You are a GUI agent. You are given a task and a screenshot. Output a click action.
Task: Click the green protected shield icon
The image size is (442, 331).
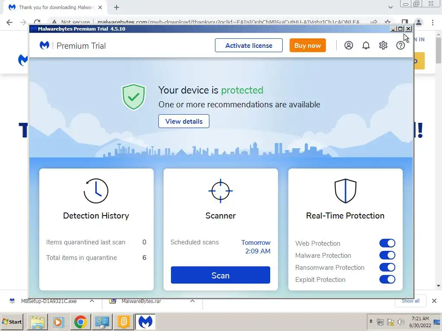[x=133, y=97]
